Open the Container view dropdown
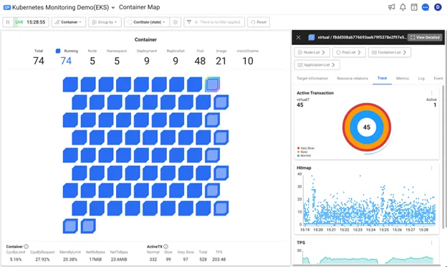 click(69, 22)
